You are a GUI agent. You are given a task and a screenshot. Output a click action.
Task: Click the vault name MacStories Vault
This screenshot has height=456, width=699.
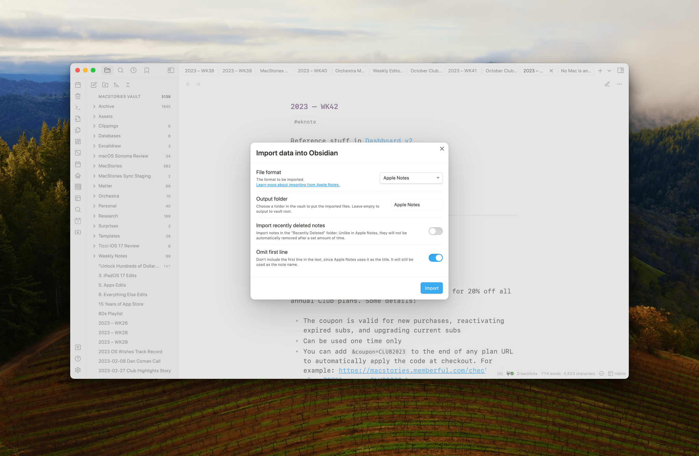pos(119,96)
